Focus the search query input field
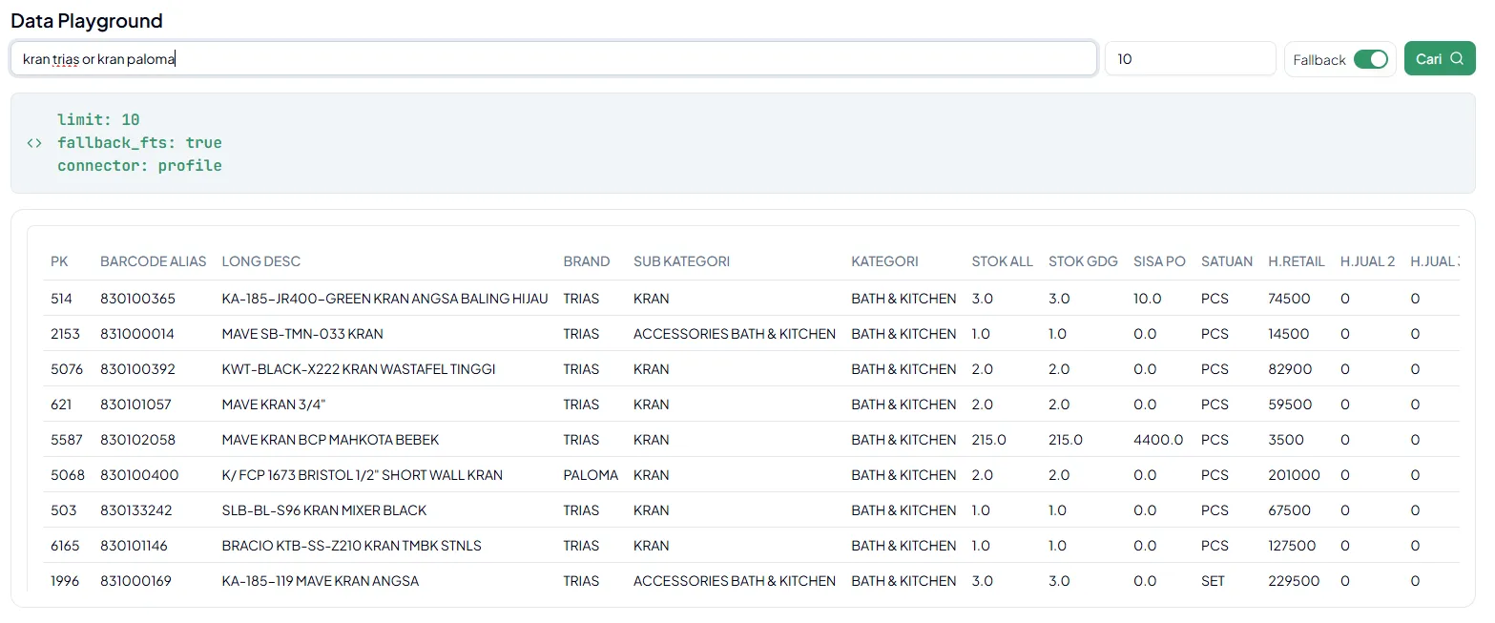 pyautogui.click(x=553, y=58)
